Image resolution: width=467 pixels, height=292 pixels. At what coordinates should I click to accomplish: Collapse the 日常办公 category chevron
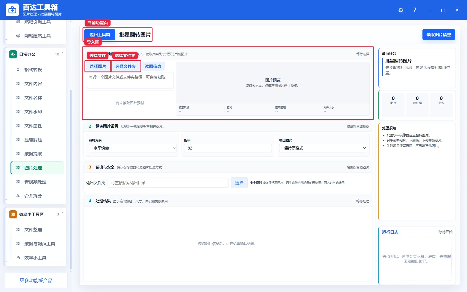(x=62, y=54)
